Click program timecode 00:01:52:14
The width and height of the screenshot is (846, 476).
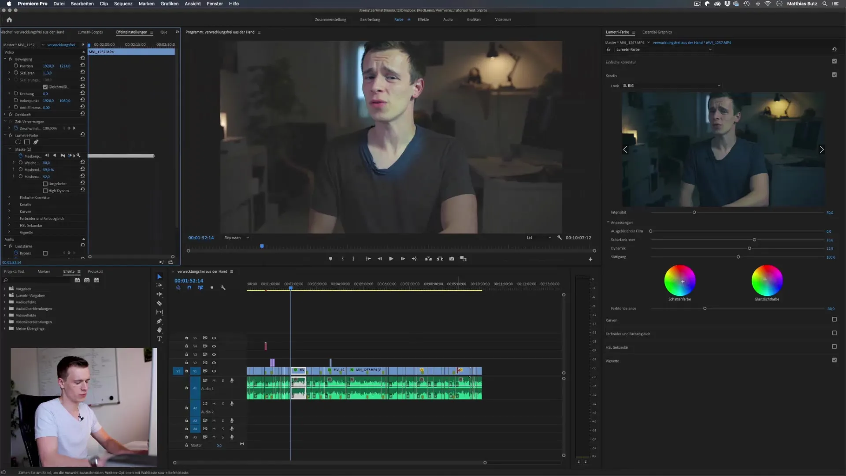click(201, 238)
